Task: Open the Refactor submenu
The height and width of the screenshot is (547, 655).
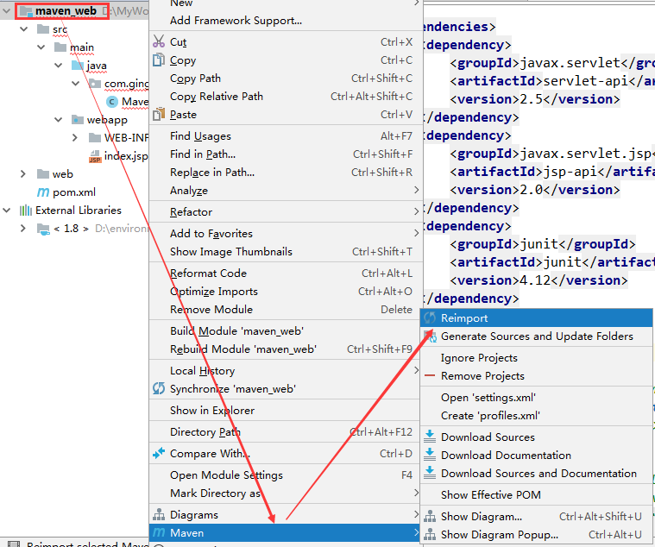Action: (286, 211)
